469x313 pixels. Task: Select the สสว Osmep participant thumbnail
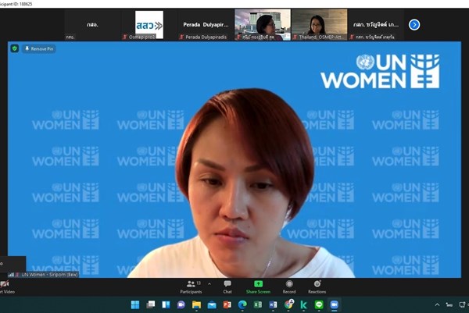coord(149,25)
